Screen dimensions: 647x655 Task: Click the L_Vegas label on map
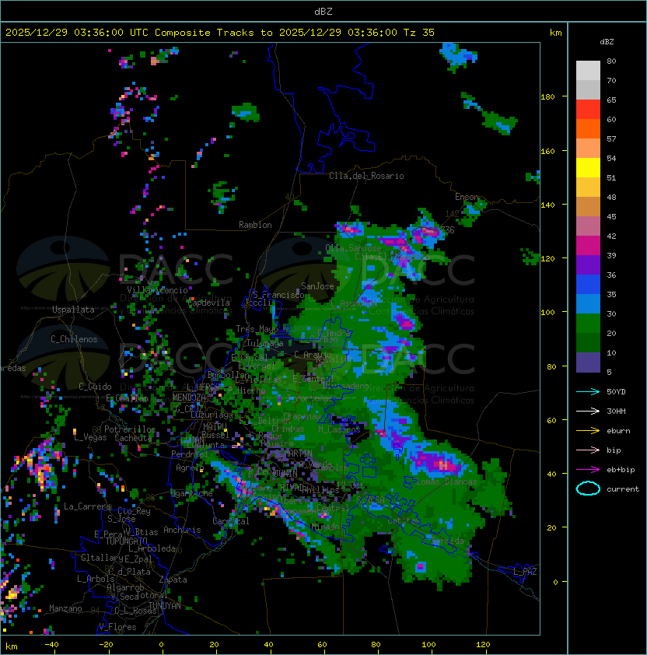pos(90,437)
